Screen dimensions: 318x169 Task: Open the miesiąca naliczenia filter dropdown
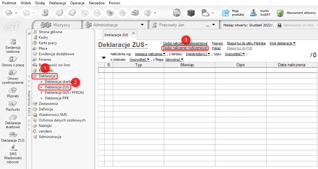point(150,54)
